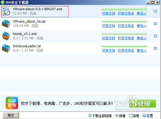Select the file name VMware_player_ha.zip
161x119 pixels.
[x=29, y=21]
